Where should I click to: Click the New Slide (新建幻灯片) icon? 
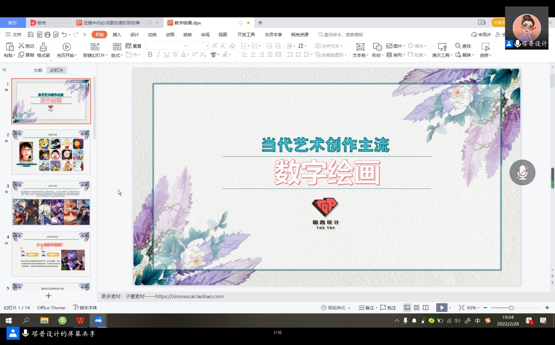point(95,47)
